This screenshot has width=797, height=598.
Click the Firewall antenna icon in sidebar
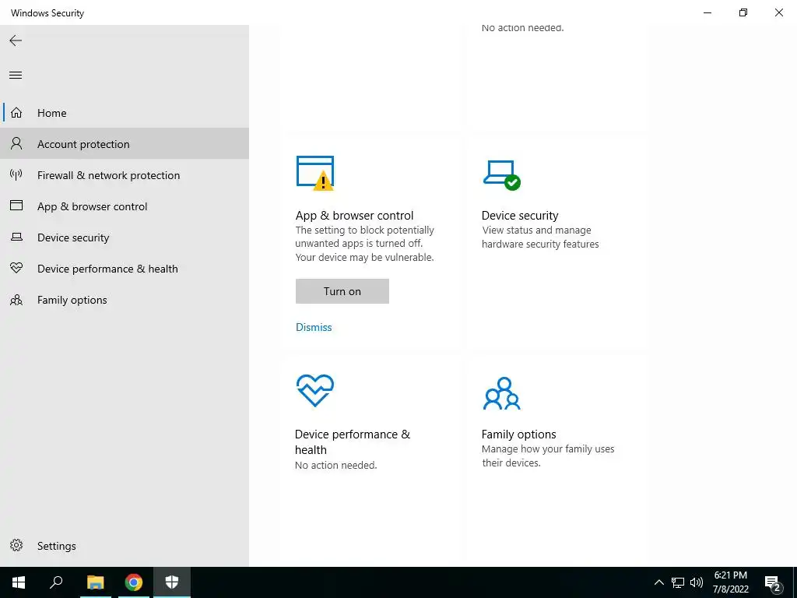16,175
